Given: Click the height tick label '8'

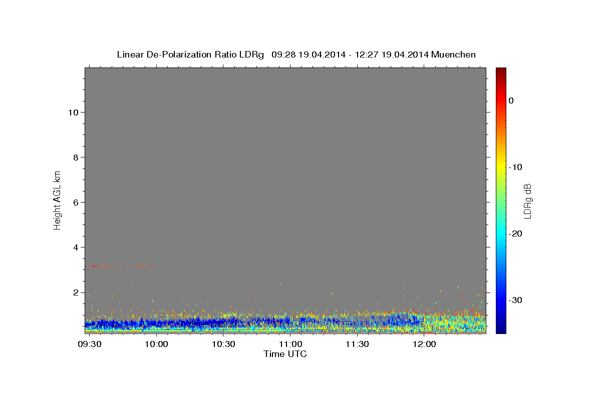Looking at the screenshot, I should pos(76,157).
